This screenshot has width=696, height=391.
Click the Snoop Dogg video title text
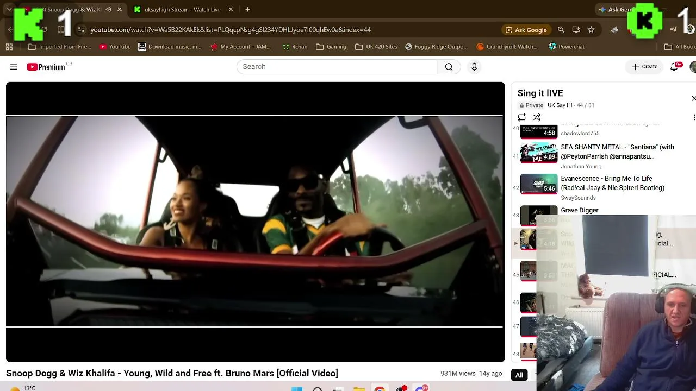click(172, 373)
